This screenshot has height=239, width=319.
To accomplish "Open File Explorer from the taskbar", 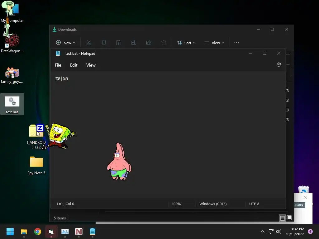I will tap(24, 232).
